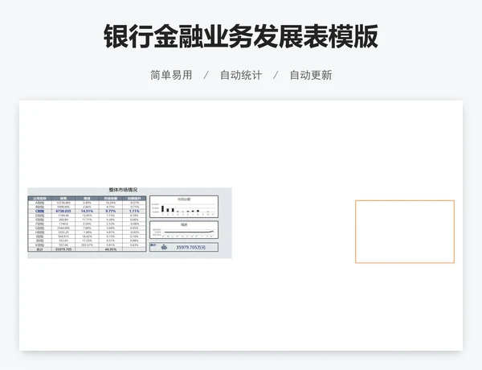
Task: Click the 35979.705万元 total value
Action: click(190, 247)
